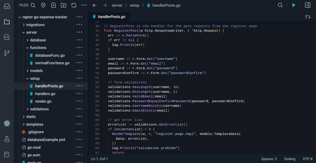Screen dimensions: 316x163
Task: Change indentation via Spaces: 2
Action: [269, 159]
